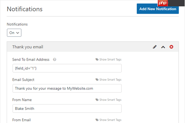Show Smart Tags for From Email

(110, 120)
